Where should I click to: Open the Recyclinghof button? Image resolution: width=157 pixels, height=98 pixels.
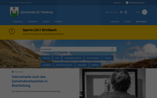[x=82, y=65]
